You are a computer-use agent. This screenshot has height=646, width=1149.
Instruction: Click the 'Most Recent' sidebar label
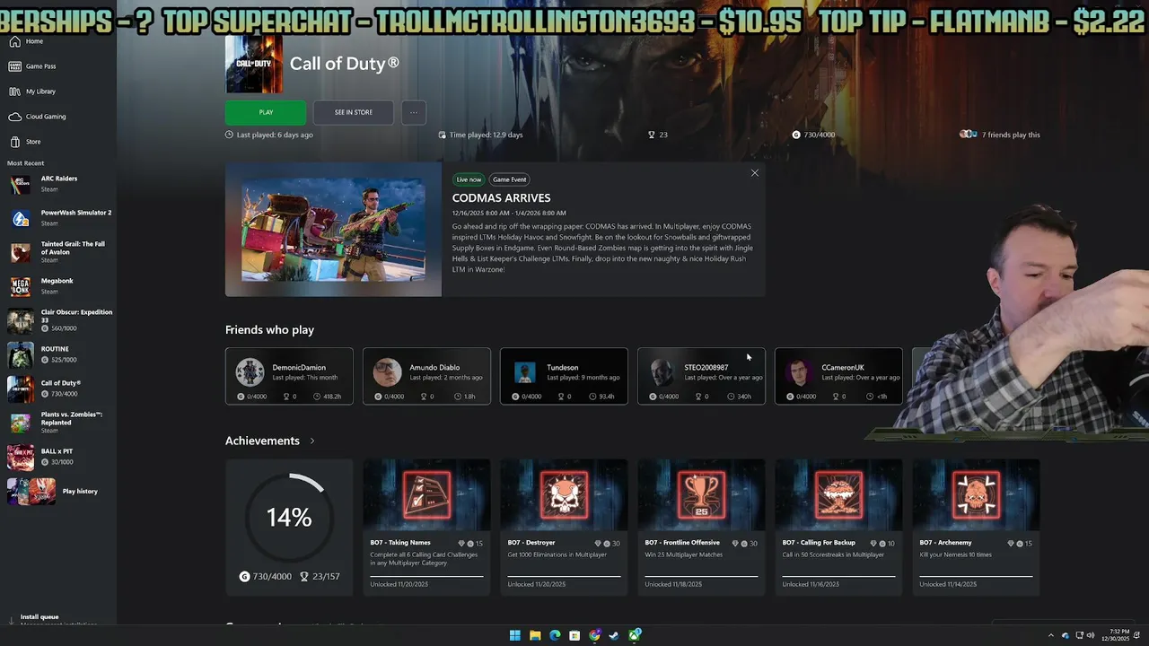(x=25, y=163)
